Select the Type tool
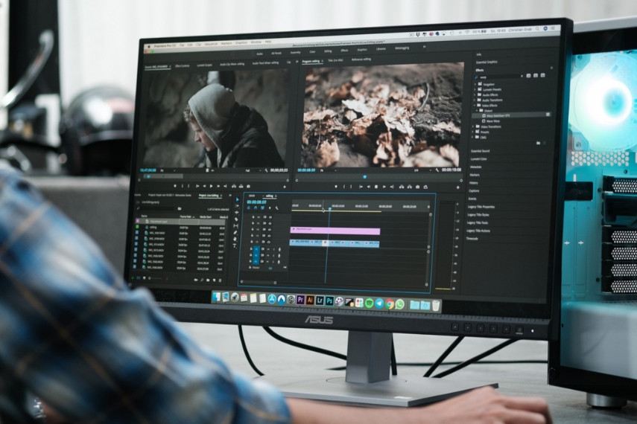 click(x=235, y=245)
